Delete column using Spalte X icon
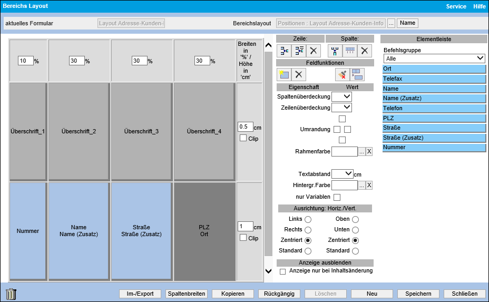The image size is (489, 302). tap(364, 51)
